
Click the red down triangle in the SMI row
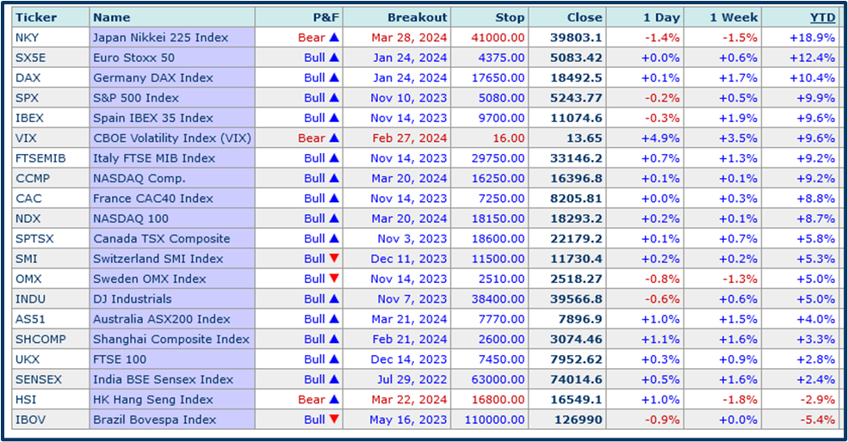334,258
